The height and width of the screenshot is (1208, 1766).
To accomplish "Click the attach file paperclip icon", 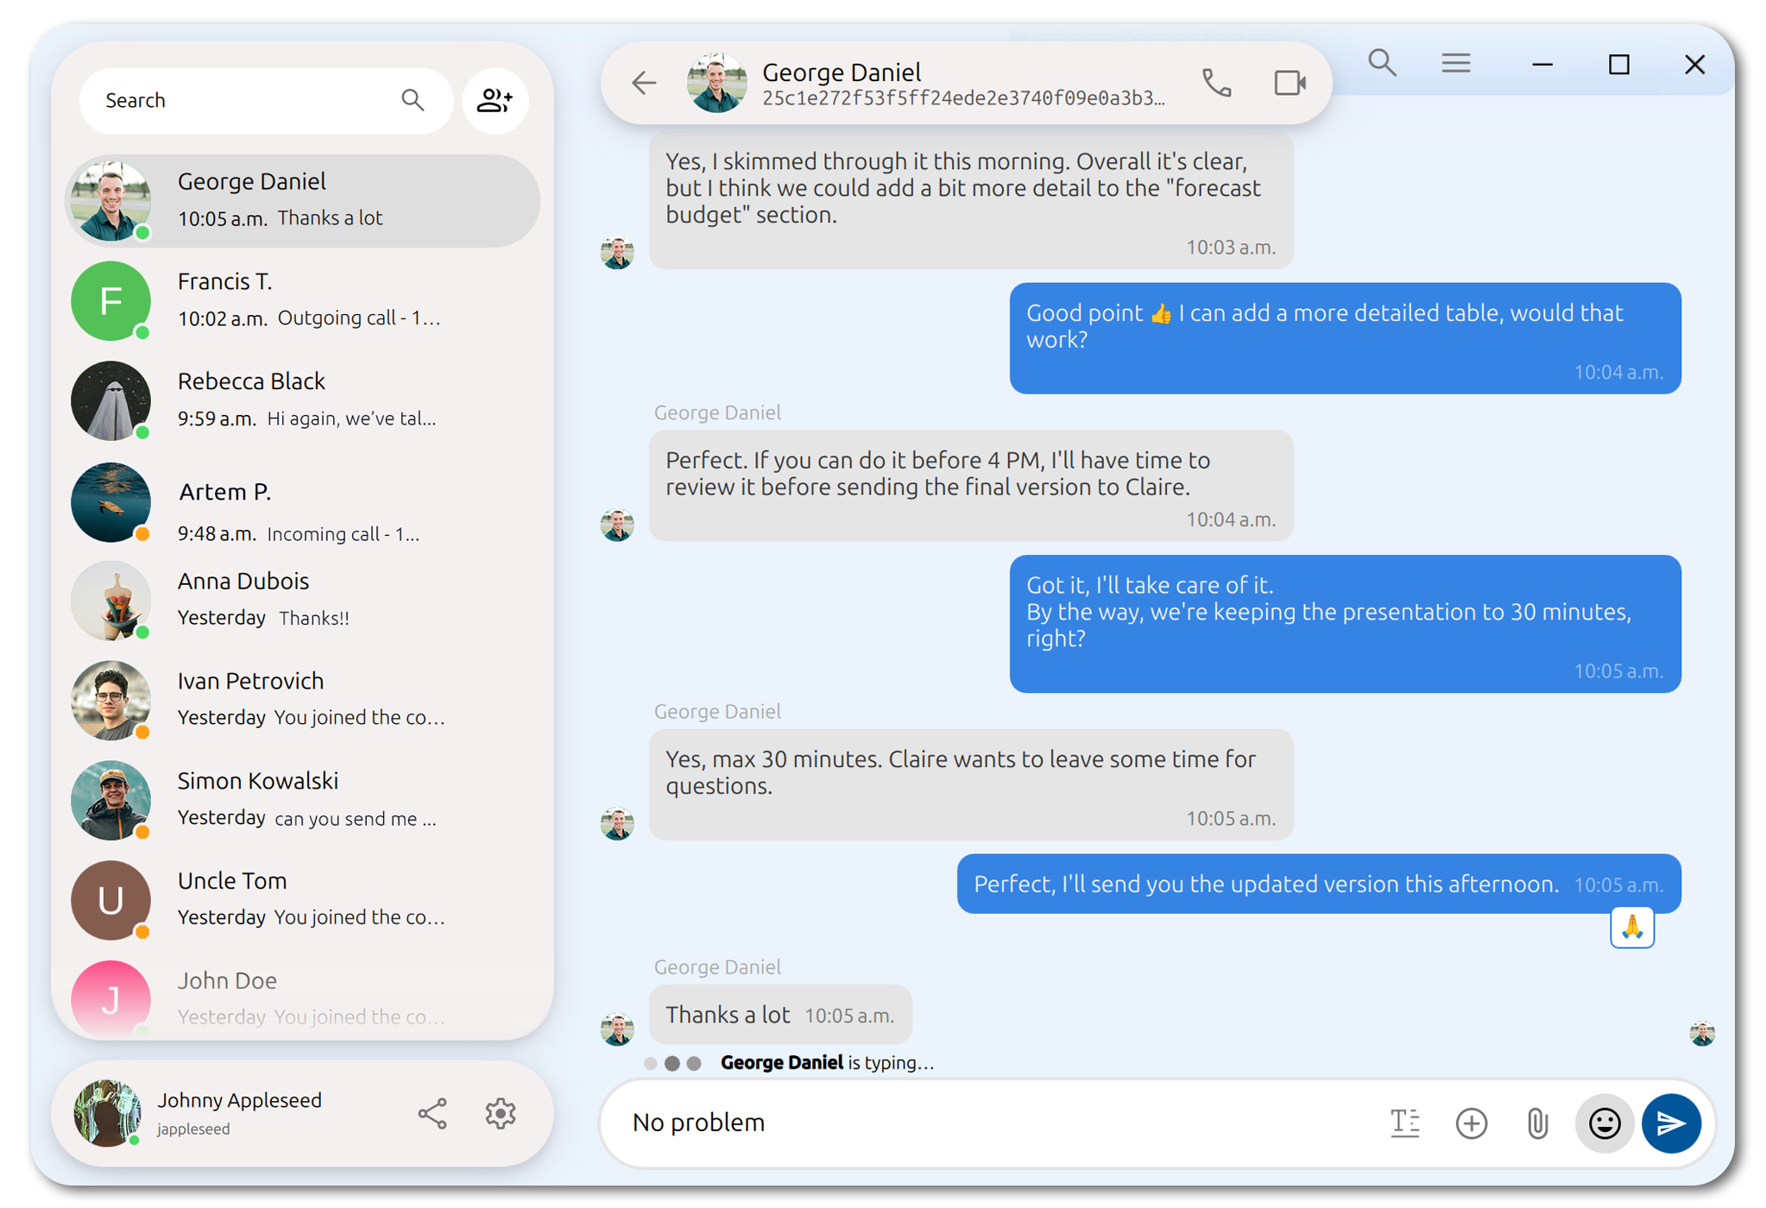I will [1537, 1123].
